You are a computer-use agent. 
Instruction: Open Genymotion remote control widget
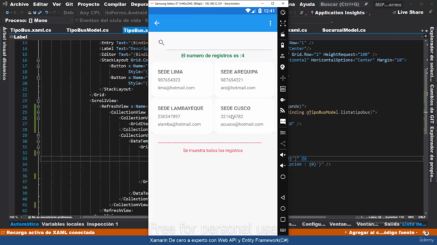pos(283,78)
